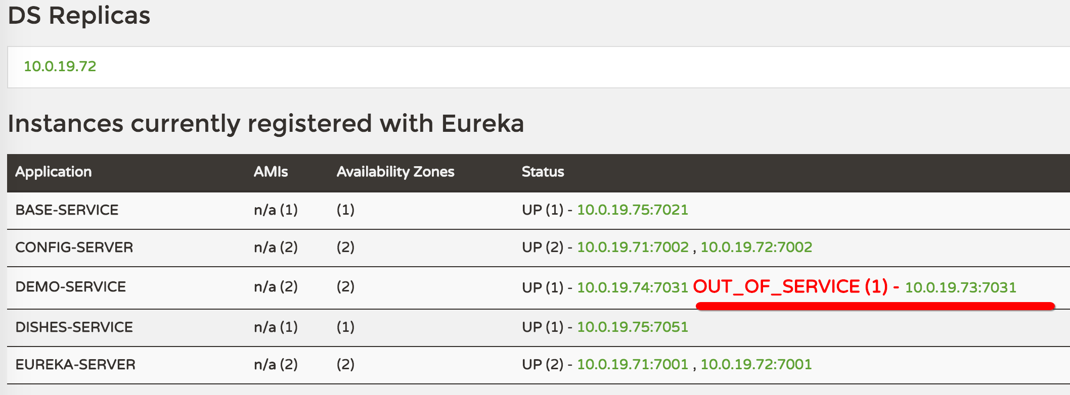
Task: Click the AMIs column header
Action: (271, 172)
